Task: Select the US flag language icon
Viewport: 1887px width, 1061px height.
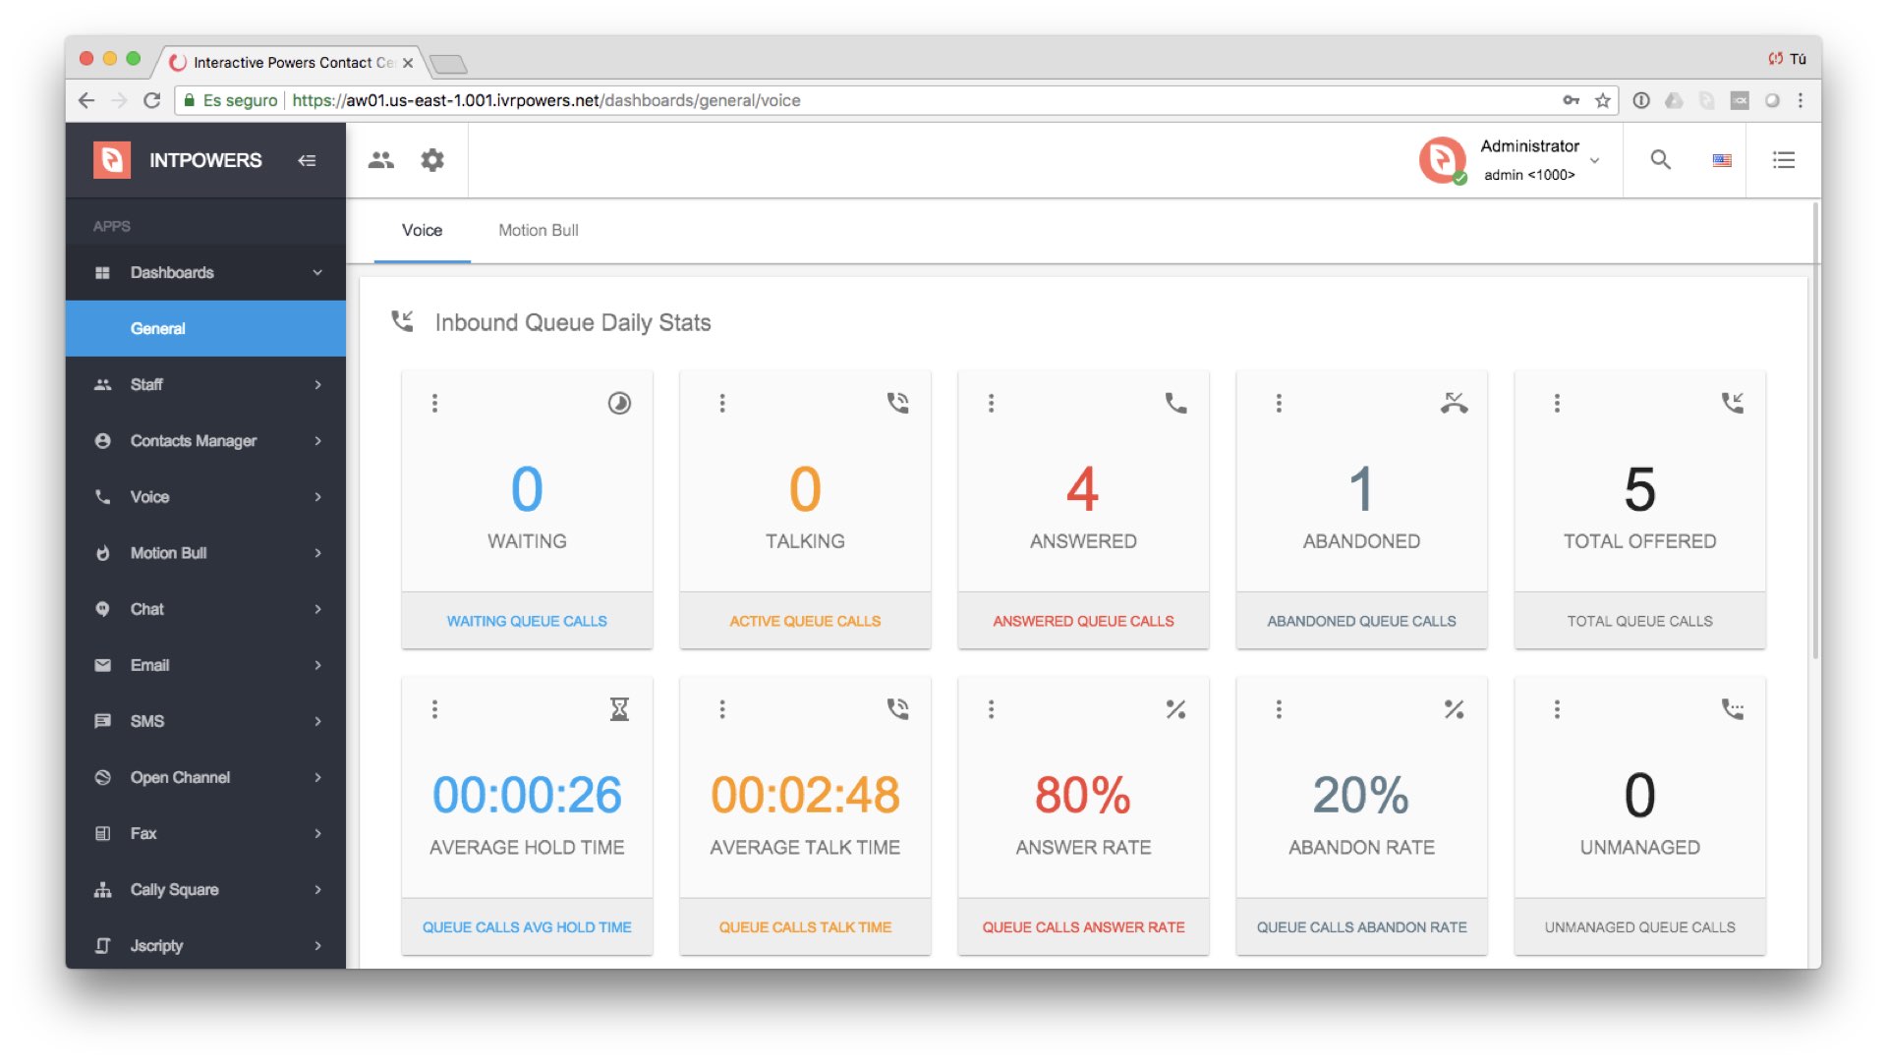Action: pyautogui.click(x=1722, y=160)
